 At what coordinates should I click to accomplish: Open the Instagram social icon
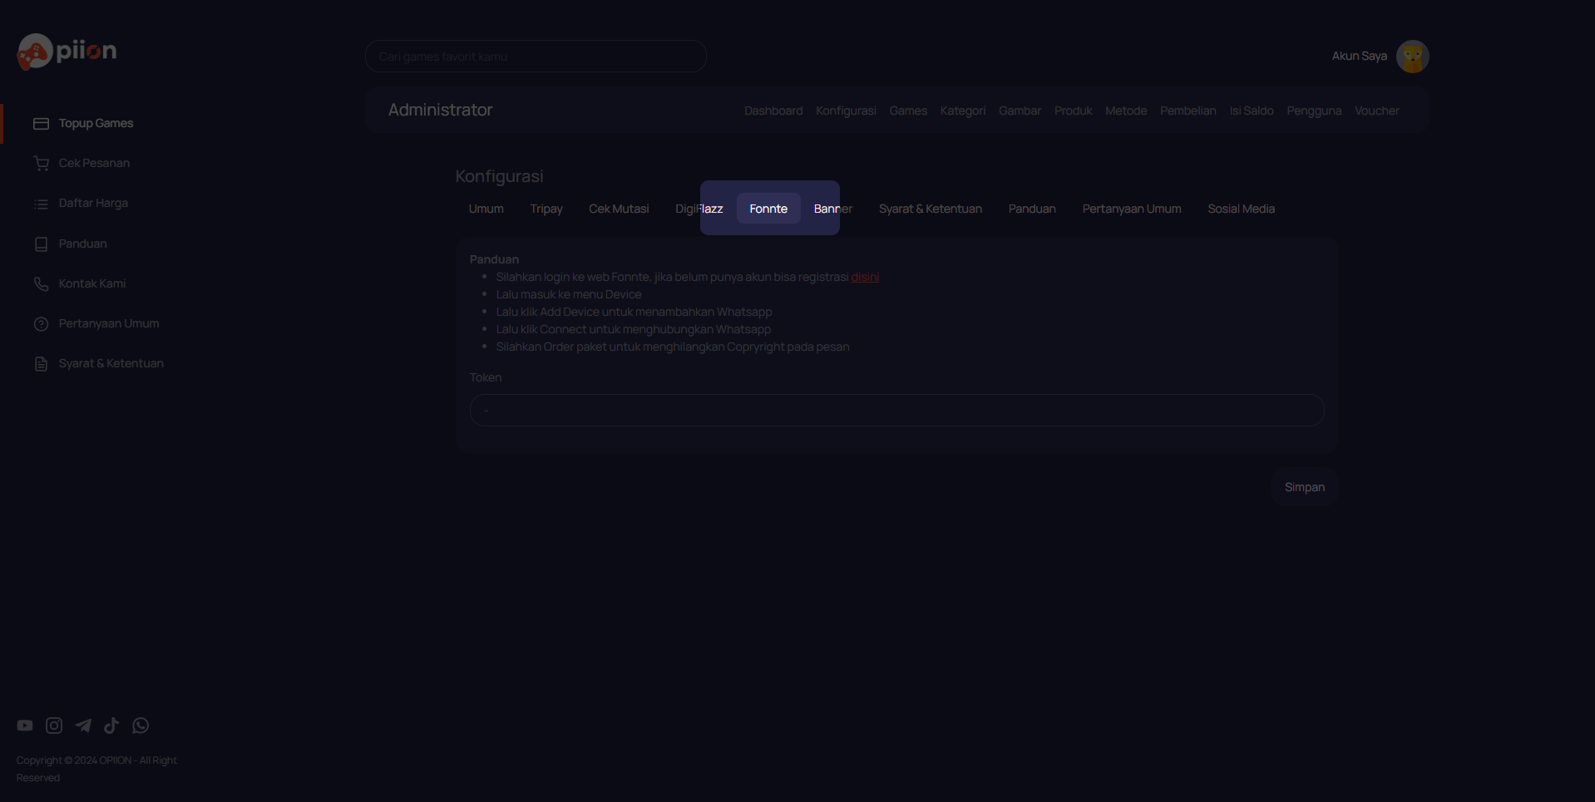click(x=54, y=726)
